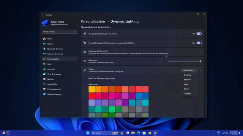243x136 pixels.
Task: Pick the bright green swatch in the fourth row
Action: 112,109
